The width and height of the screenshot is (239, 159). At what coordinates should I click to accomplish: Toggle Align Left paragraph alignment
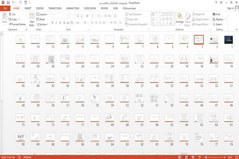pos(92,23)
